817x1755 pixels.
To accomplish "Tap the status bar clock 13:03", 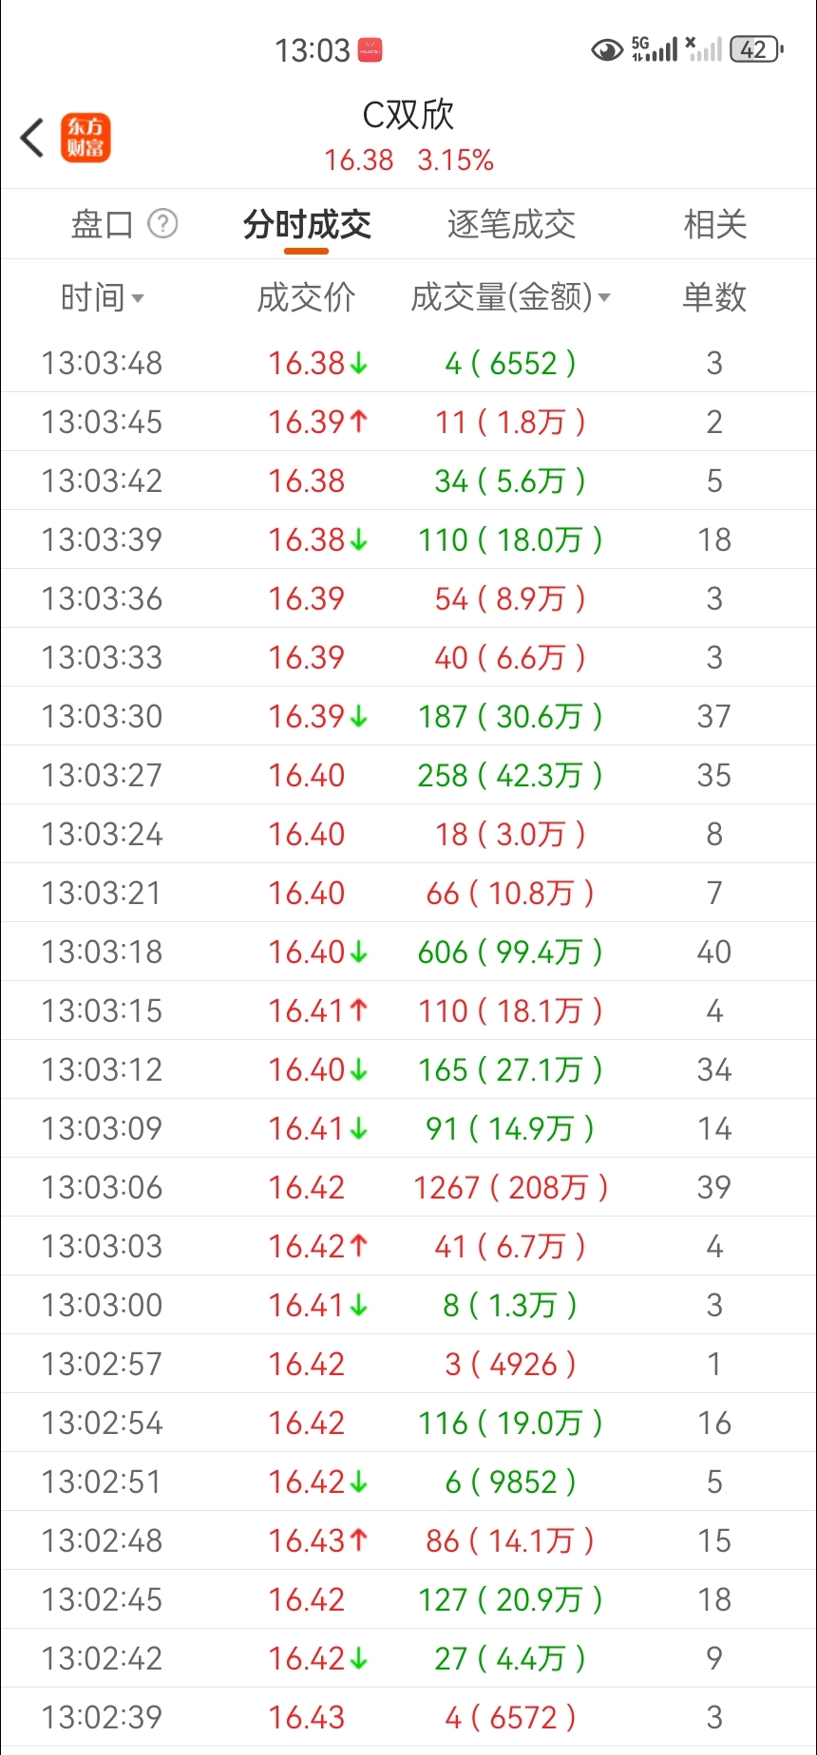I will coord(313,50).
